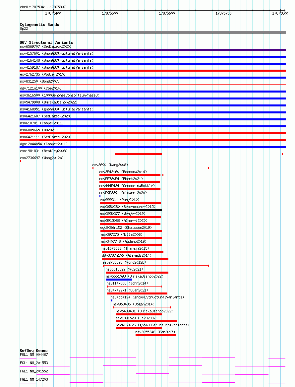The height and width of the screenshot is (387, 295).
Task: Select nsv3407748 (Audano2019) label
Action: 124,241
